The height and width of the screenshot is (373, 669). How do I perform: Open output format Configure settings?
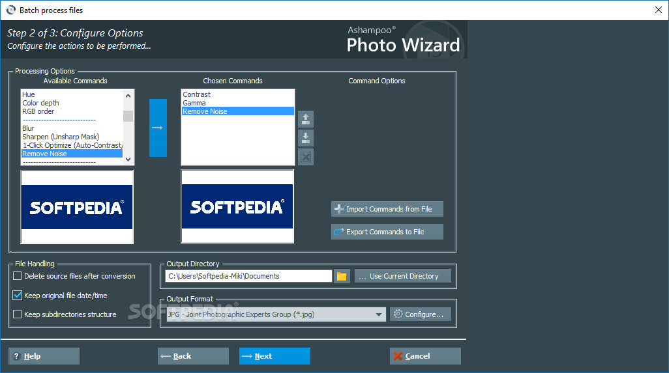coord(421,314)
